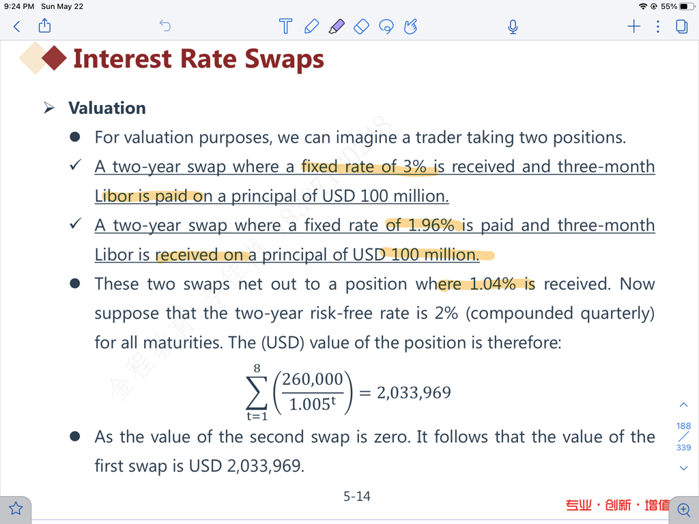This screenshot has width=699, height=524.
Task: Toggle the finger touch drawing mode
Action: coord(410,27)
